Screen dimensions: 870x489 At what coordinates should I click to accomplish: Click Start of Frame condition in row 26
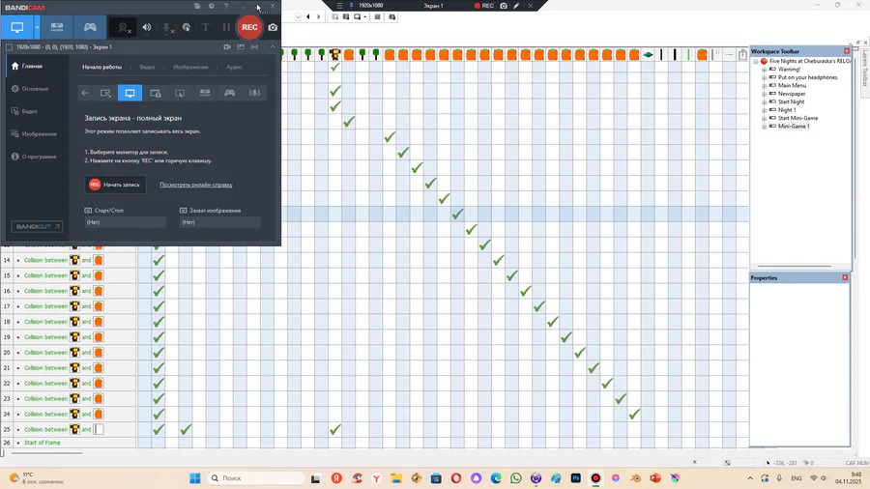[43, 443]
